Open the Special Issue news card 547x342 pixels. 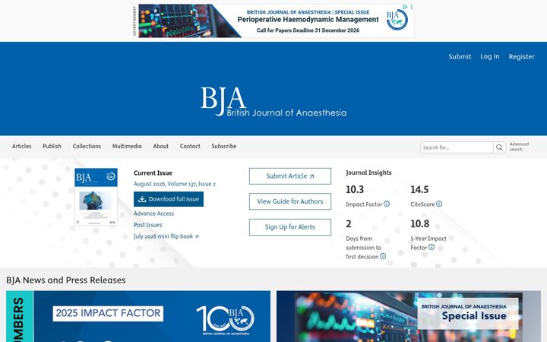coord(409,316)
